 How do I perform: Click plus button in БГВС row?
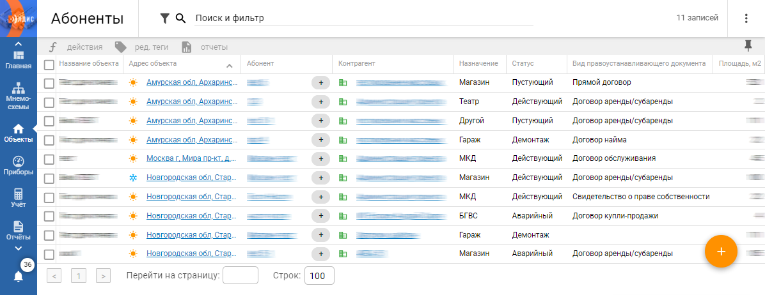tap(321, 216)
